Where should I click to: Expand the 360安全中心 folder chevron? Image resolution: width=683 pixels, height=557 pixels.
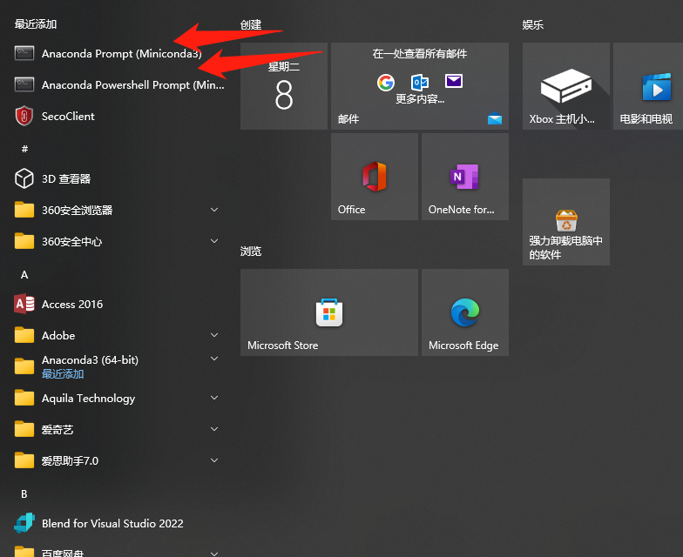pyautogui.click(x=214, y=241)
